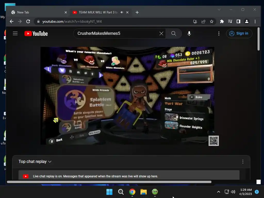Open chat options three-dot menu
Screen dimensions: 264x198
243,162
